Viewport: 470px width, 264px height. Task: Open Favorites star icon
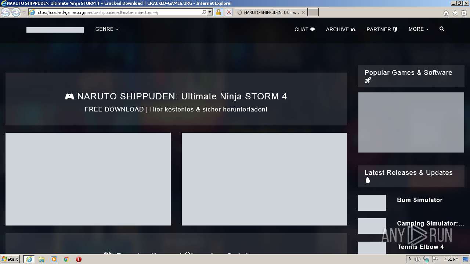(455, 13)
